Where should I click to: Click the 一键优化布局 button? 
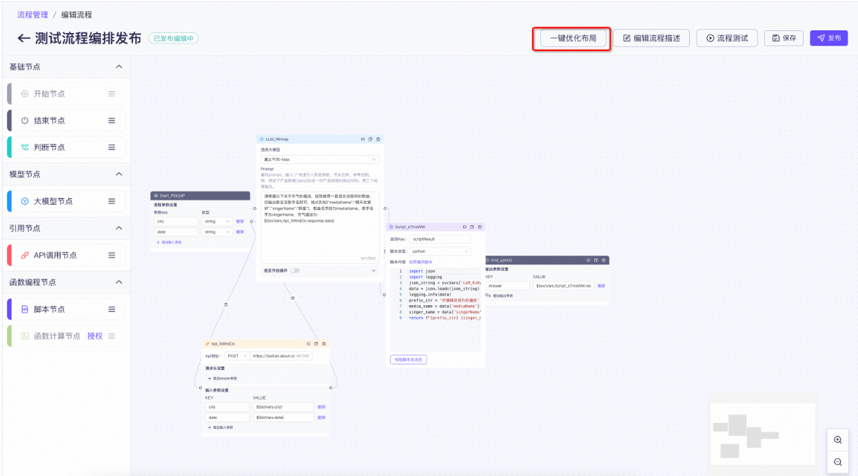pos(573,39)
